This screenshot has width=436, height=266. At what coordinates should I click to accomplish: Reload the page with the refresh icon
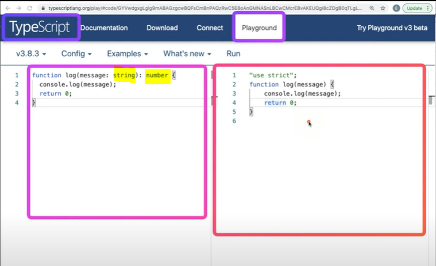(29, 8)
